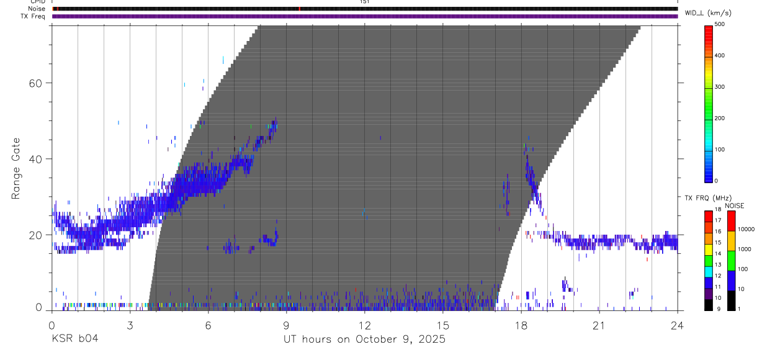Click the '1000' tick on the NOISE scale

click(745, 249)
